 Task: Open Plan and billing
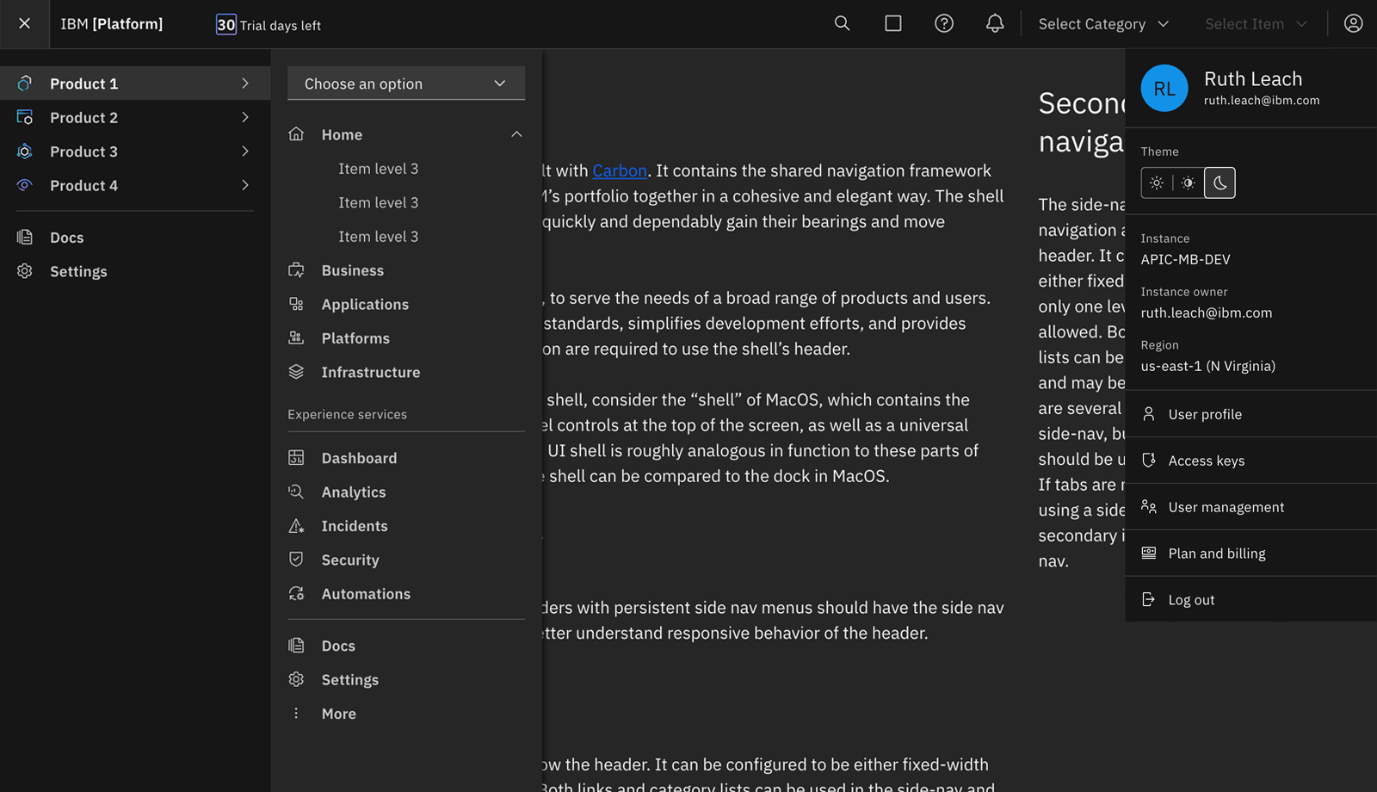[1216, 554]
